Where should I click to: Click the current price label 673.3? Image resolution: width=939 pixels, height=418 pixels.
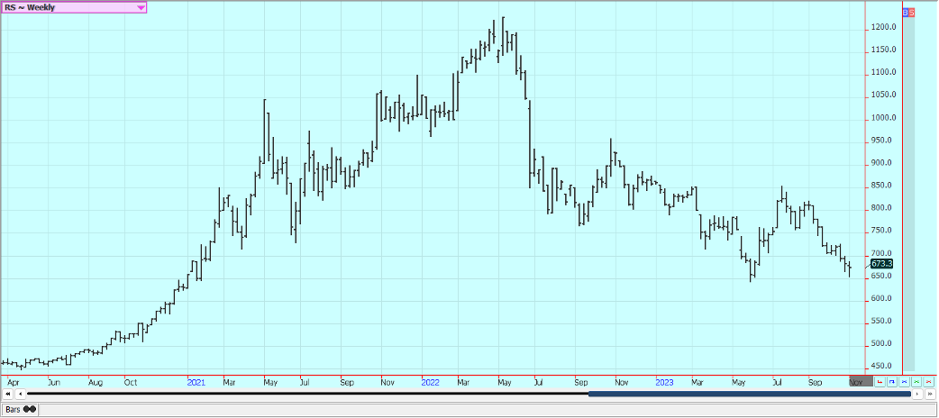(882, 264)
